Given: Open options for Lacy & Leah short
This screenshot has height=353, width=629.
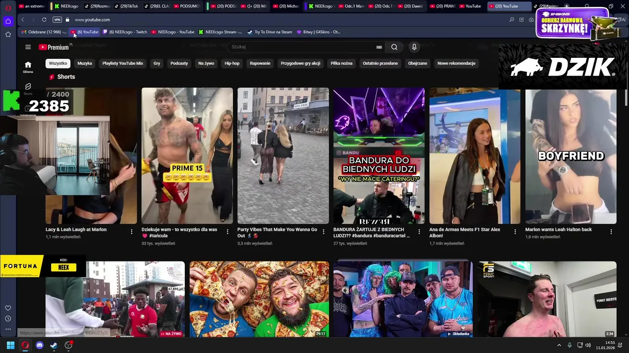Looking at the screenshot, I should [x=131, y=231].
